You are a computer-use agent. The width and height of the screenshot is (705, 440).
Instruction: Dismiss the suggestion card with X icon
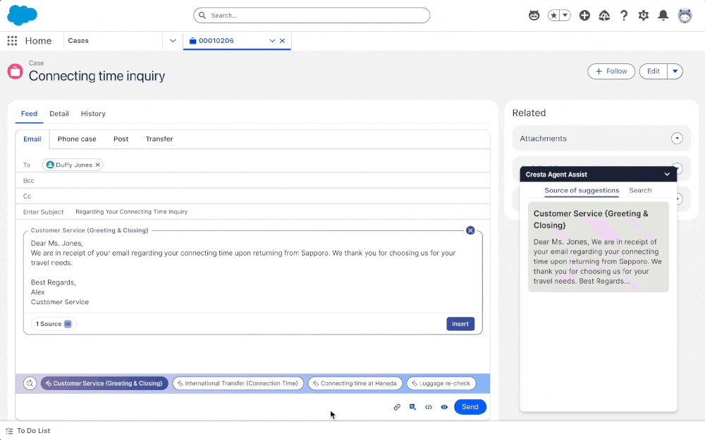point(470,230)
